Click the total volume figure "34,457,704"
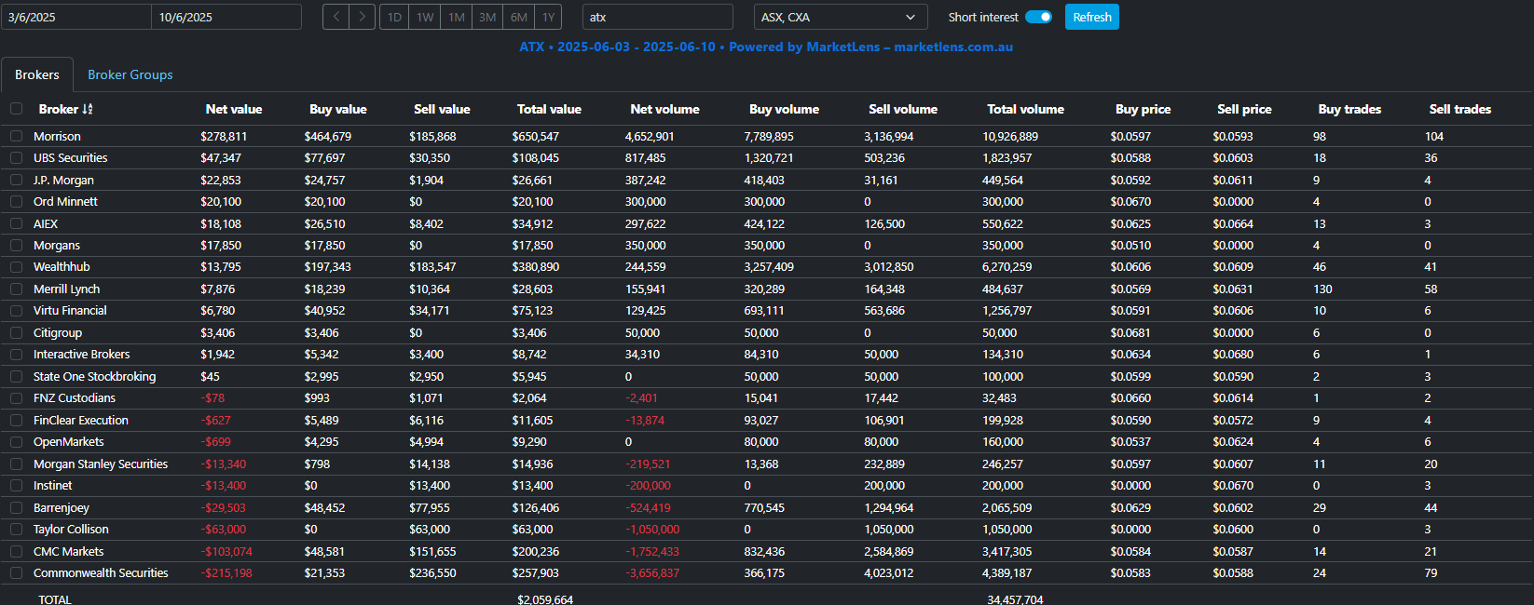The width and height of the screenshot is (1534, 605). coord(1015,599)
